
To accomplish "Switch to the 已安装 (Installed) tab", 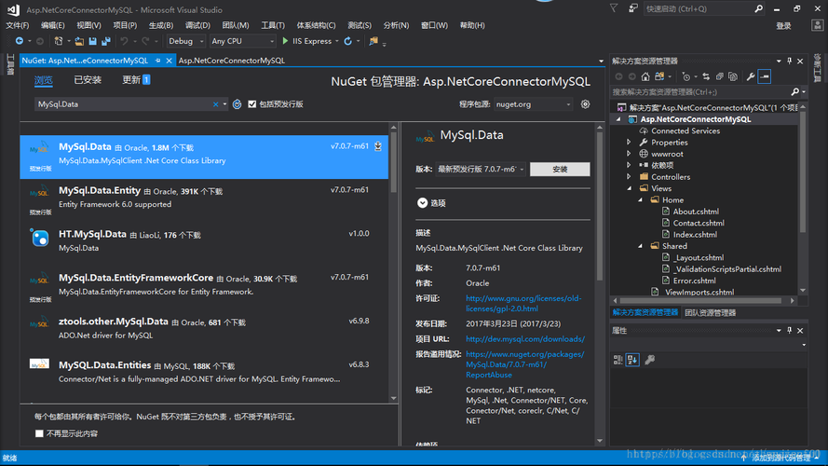I will (88, 80).
